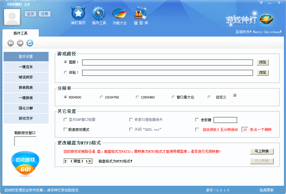The height and width of the screenshot is (194, 286).
Task: Choose the 自定义 resolution option
Action: (209, 97)
